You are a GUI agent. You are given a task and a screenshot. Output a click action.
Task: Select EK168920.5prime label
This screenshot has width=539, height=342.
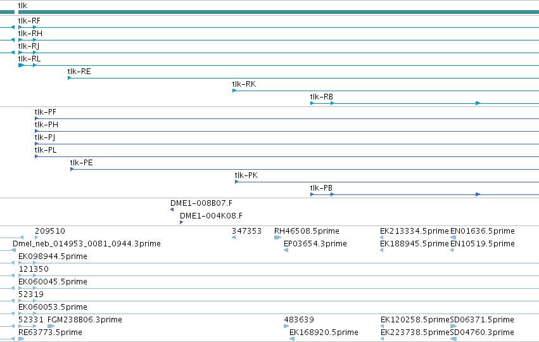pos(324,332)
